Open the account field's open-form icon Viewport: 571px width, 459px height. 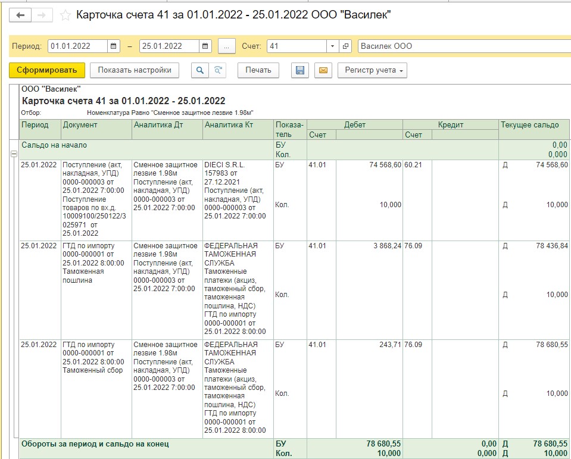coord(347,46)
